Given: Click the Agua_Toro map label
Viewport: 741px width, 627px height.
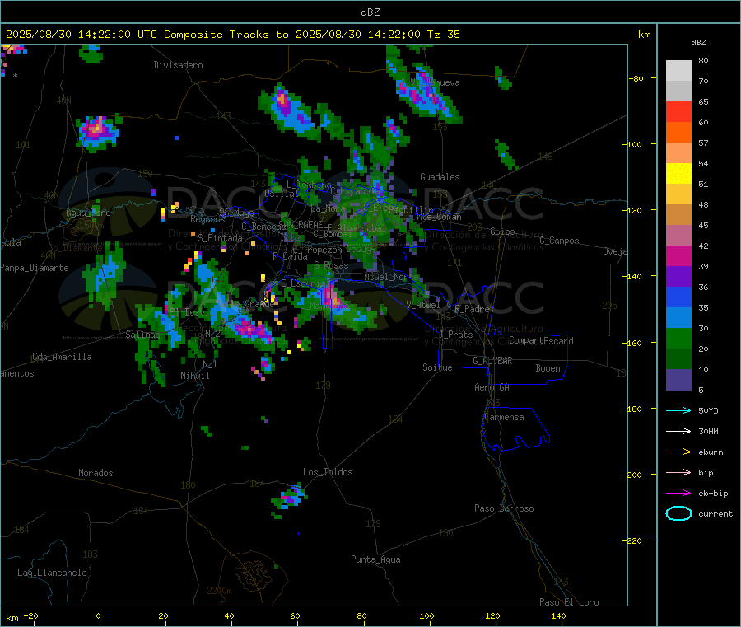Looking at the screenshot, I should [88, 213].
